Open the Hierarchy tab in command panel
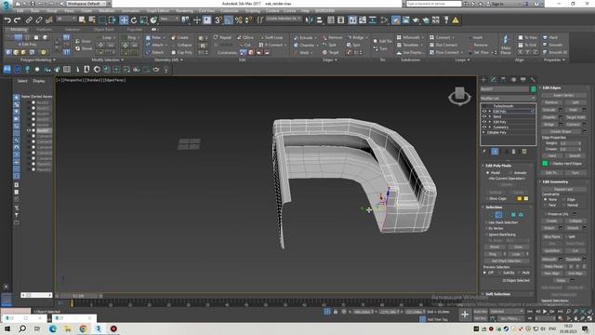Image resolution: width=595 pixels, height=335 pixels. pos(503,79)
